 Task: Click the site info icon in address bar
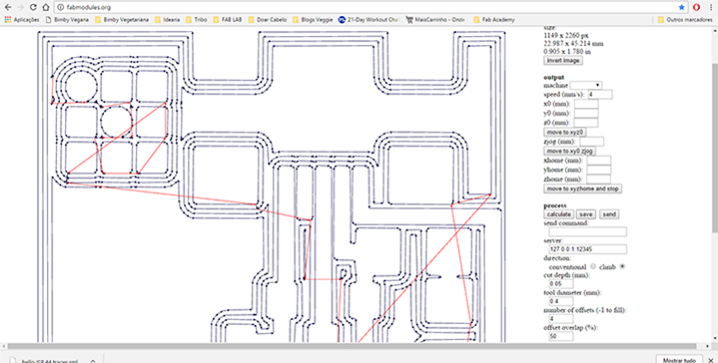click(61, 7)
